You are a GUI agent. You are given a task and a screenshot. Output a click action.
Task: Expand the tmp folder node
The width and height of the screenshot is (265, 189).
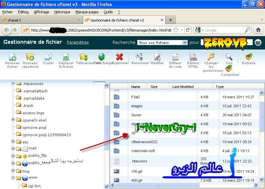click(x=13, y=170)
